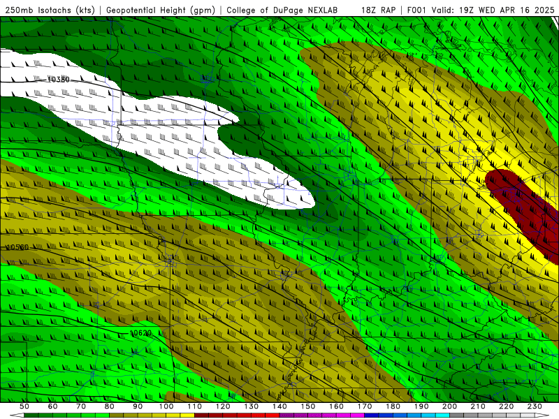Click the 10620 height contour label
The width and height of the screenshot is (559, 419).
tap(140, 333)
